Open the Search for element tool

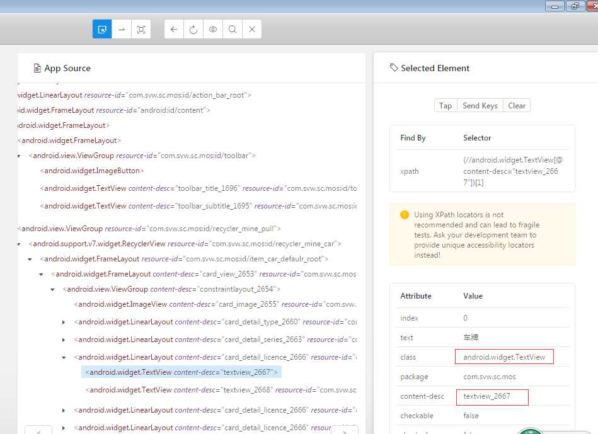coord(233,30)
